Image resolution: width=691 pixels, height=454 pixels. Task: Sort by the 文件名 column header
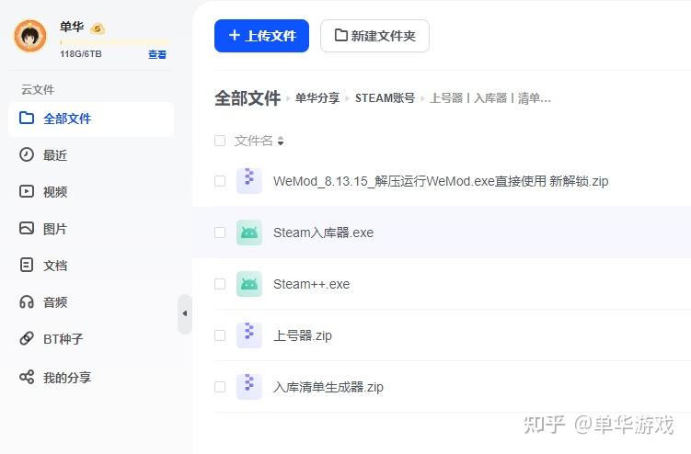tap(253, 141)
